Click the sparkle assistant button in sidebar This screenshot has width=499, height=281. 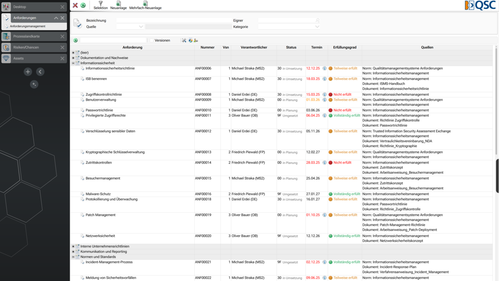(34, 85)
